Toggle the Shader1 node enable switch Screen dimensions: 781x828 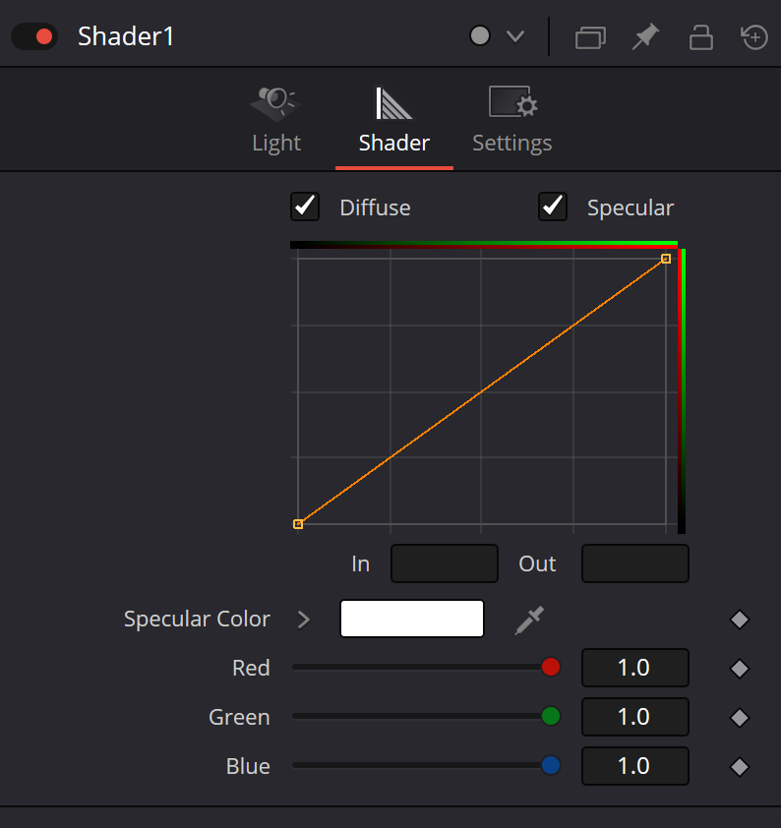(x=34, y=36)
